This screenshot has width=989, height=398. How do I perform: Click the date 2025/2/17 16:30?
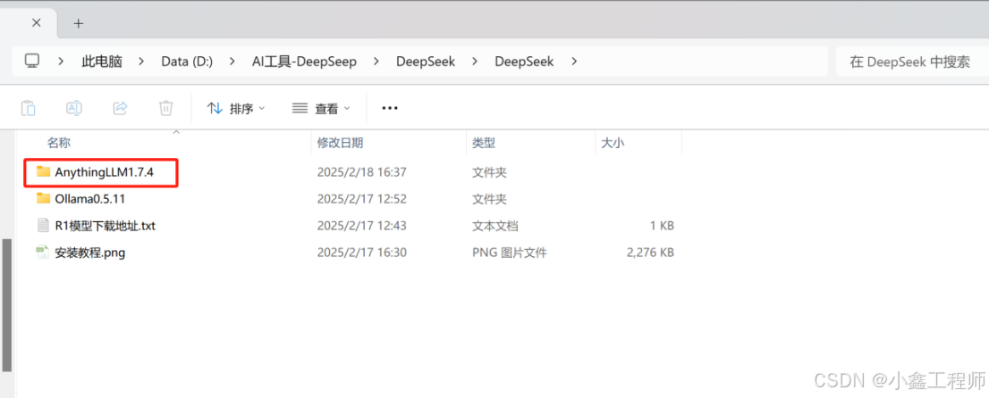point(361,253)
